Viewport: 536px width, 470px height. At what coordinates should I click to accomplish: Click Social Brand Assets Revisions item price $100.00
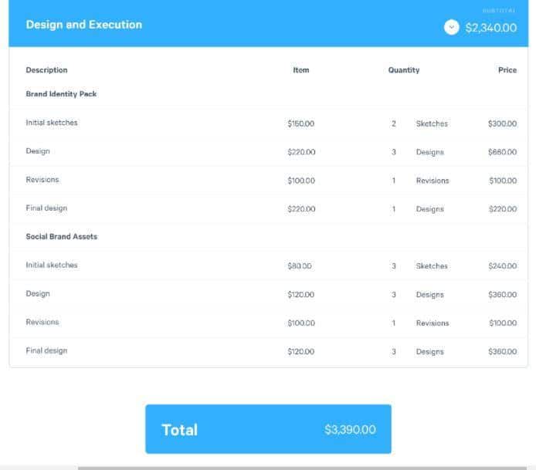coord(301,323)
